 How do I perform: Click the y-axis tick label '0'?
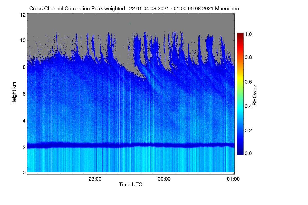click(x=24, y=172)
